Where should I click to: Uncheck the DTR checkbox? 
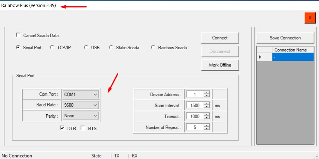click(x=62, y=128)
